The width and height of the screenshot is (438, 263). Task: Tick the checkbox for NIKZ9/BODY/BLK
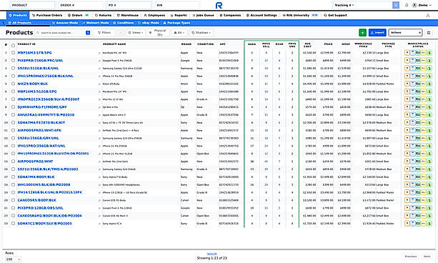[13, 84]
